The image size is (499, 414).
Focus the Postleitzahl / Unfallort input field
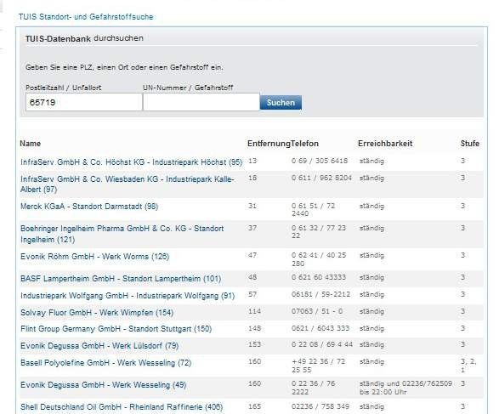click(84, 102)
